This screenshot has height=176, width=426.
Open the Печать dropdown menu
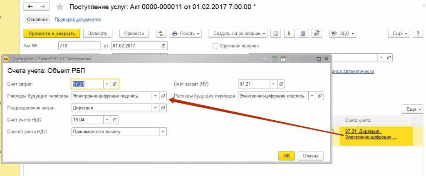(x=186, y=34)
